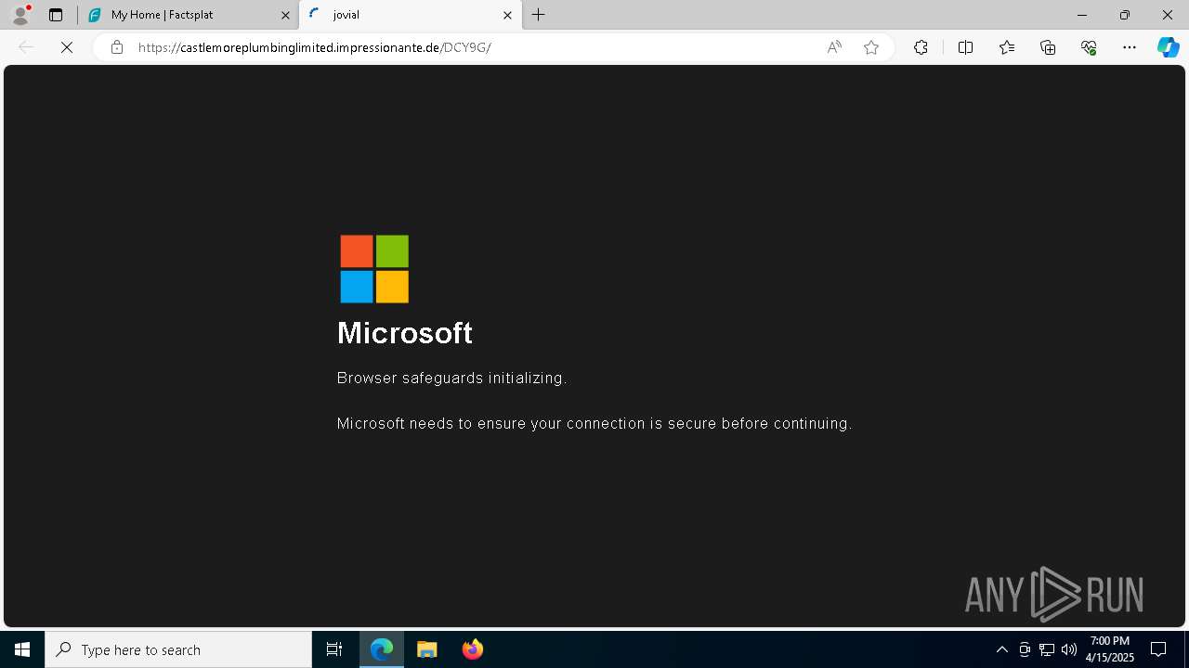Image resolution: width=1189 pixels, height=668 pixels.
Task: Open Microsoft Edge from the taskbar
Action: pyautogui.click(x=382, y=649)
